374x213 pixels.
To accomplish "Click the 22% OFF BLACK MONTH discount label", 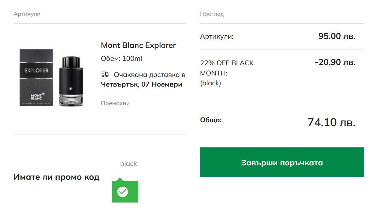I will (x=227, y=73).
